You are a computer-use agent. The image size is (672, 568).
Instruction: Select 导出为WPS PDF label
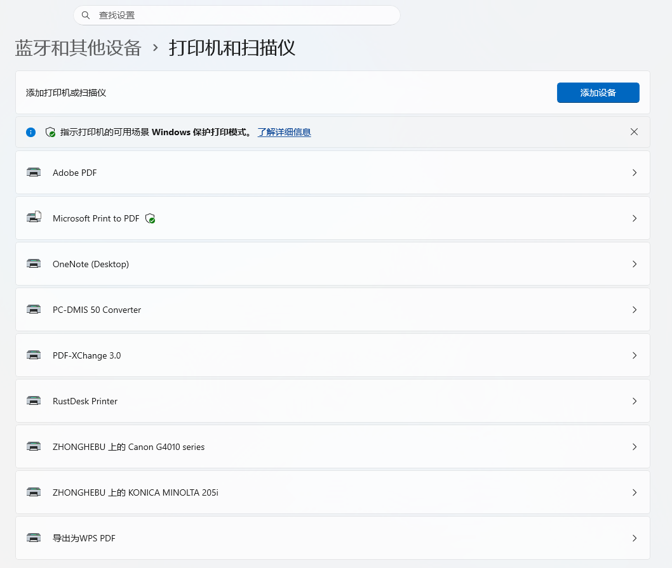84,538
